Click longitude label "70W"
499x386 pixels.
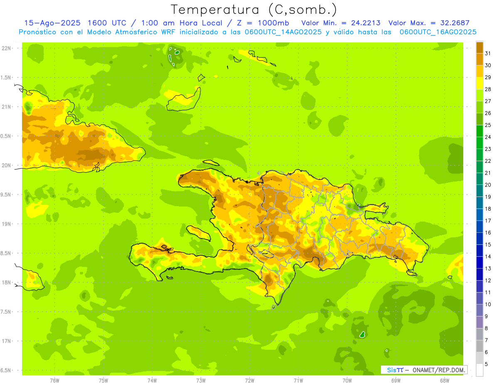[x=347, y=381]
